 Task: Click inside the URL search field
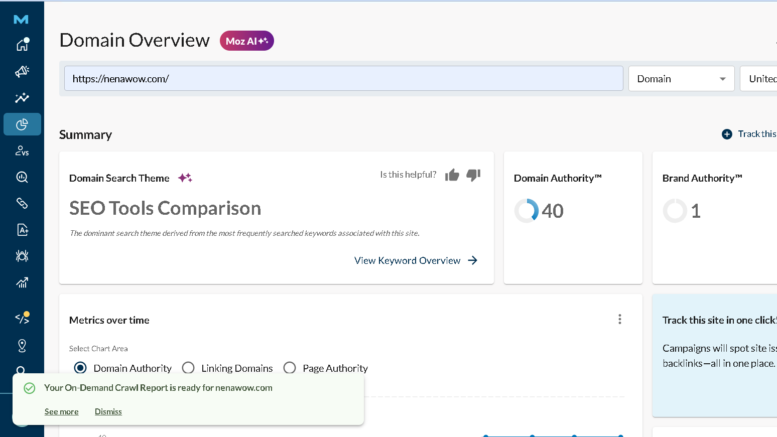point(343,78)
